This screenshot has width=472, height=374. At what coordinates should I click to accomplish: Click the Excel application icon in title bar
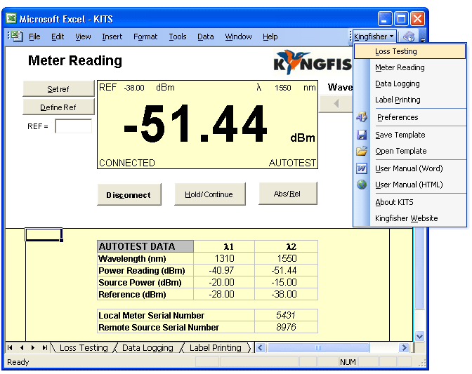click(11, 19)
